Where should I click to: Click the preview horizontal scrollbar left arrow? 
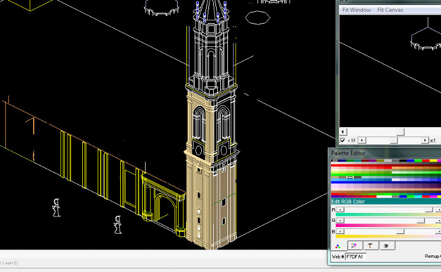pyautogui.click(x=343, y=131)
